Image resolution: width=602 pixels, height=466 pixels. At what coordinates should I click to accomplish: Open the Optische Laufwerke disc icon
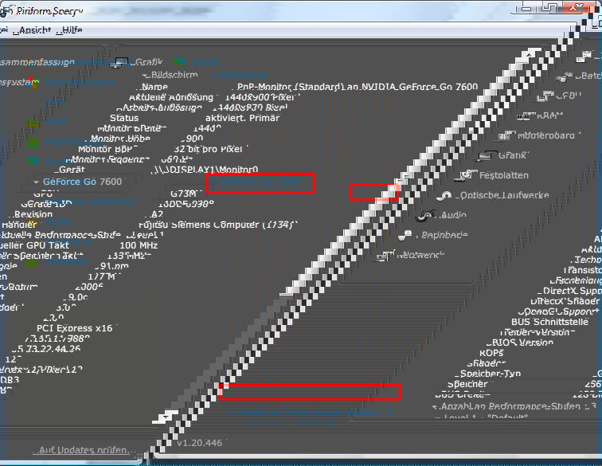click(x=444, y=196)
